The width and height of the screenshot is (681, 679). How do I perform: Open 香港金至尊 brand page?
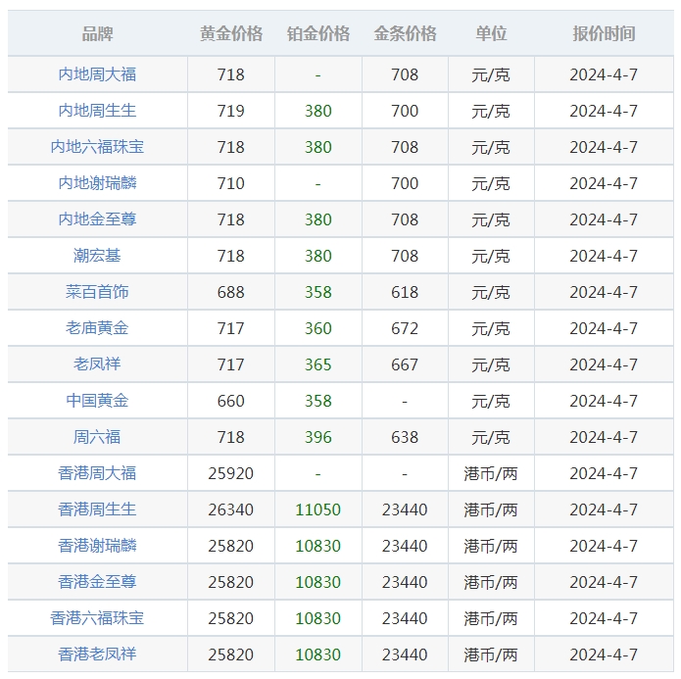97,582
